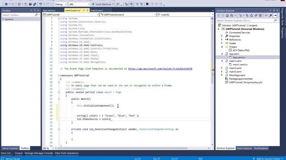Open the Server Explorer tab
Screen dimensions: 286x160
[x=10, y=148]
